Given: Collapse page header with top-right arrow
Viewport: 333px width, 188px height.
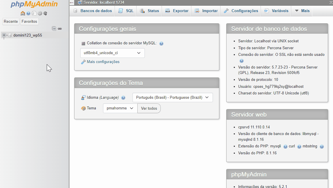Looking at the screenshot, I should tap(331, 3).
